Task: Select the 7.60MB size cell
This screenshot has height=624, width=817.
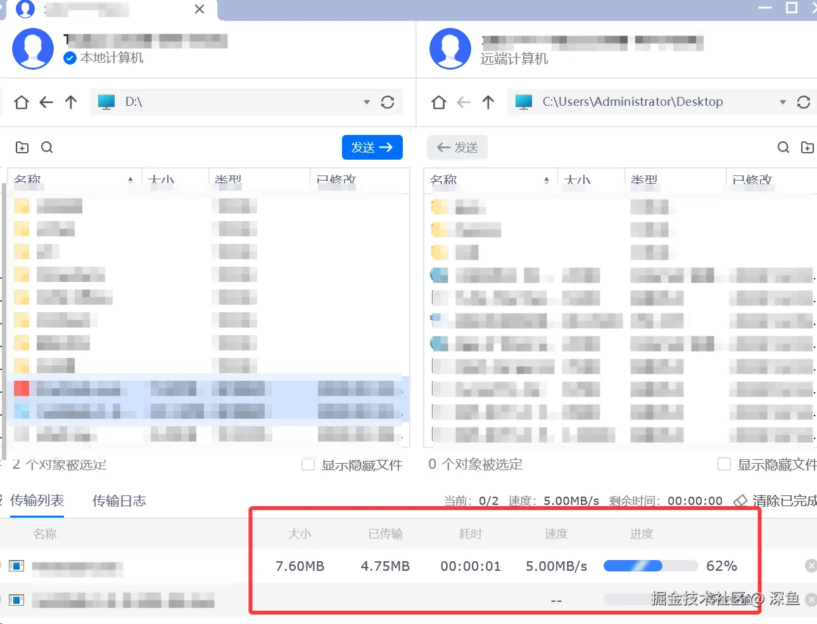Action: [300, 566]
